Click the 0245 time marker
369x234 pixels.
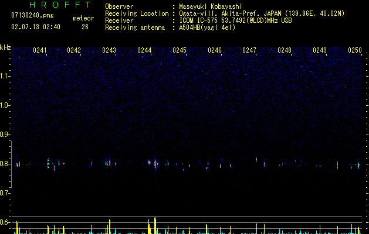[x=180, y=50]
